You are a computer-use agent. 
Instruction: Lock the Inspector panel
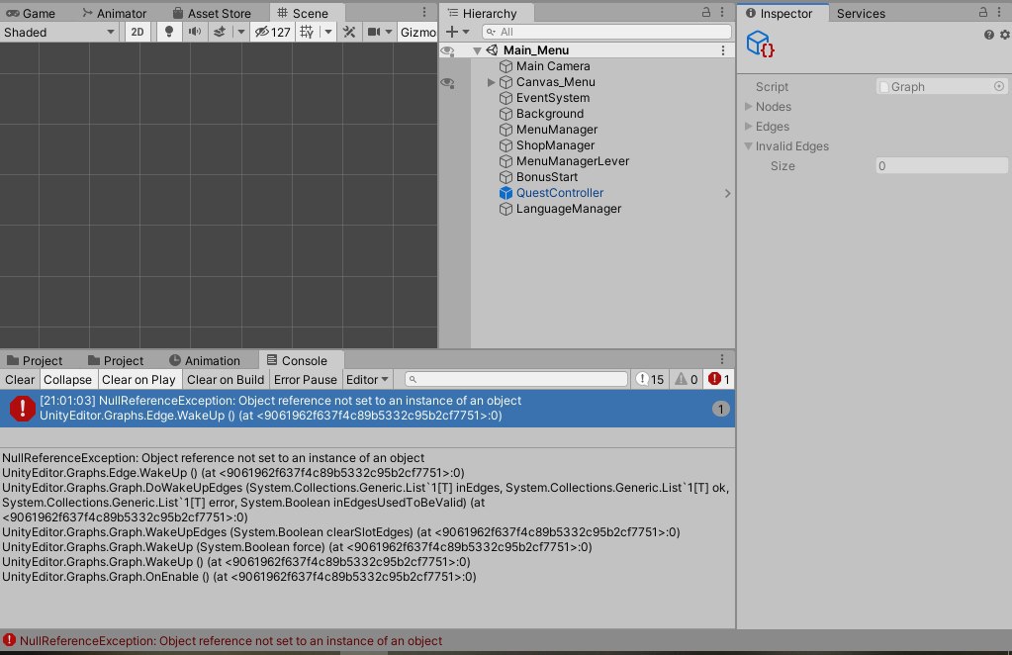(x=983, y=12)
